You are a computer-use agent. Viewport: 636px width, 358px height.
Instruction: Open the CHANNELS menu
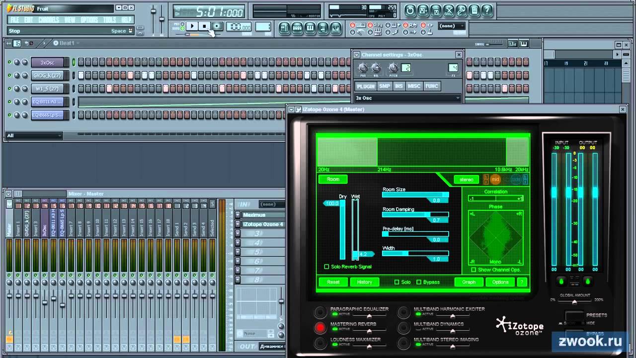pos(49,20)
